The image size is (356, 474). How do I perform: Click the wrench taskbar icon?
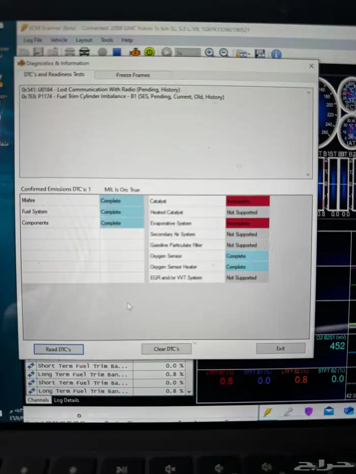288,412
